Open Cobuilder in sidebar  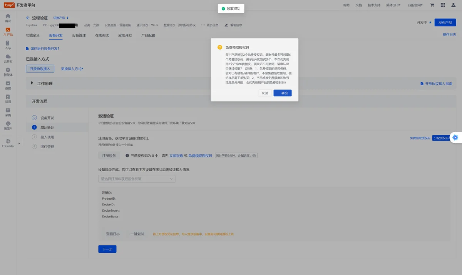click(8, 143)
